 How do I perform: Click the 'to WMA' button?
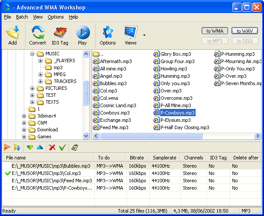215,31
